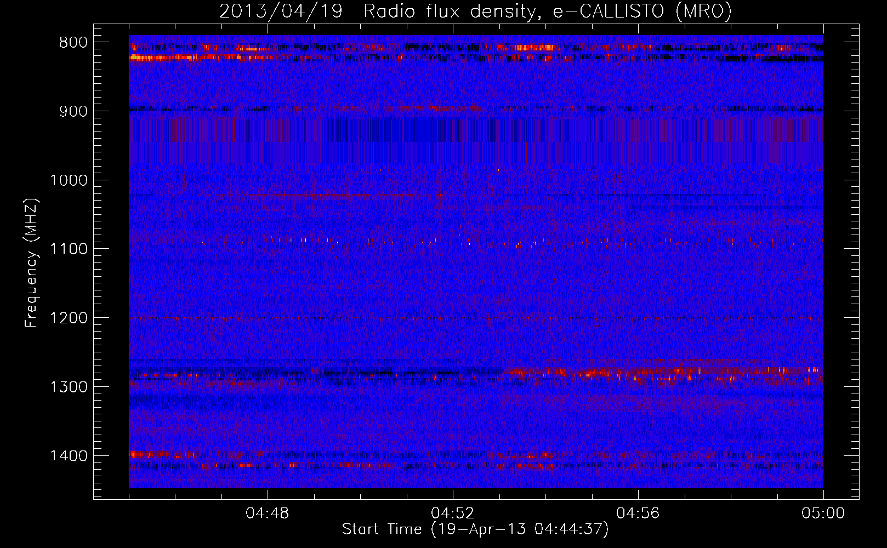
Task: Click the 04:48 time tick label
Action: pos(268,513)
